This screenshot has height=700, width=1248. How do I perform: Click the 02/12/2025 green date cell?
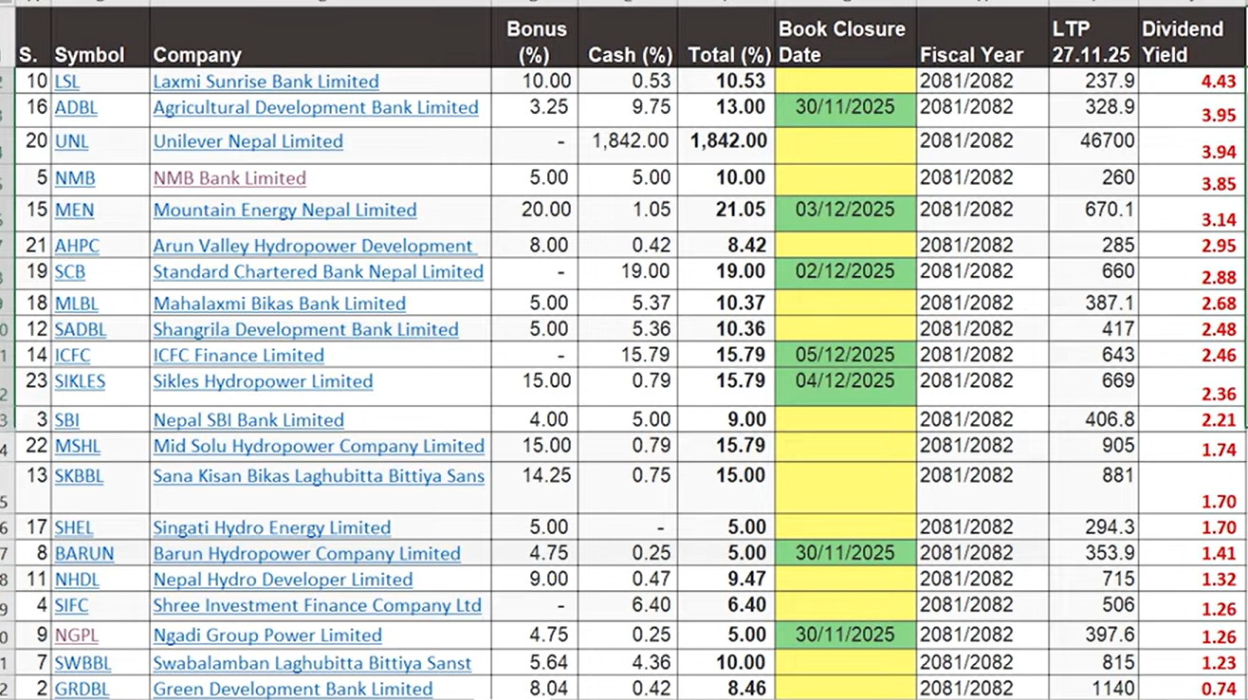click(x=845, y=271)
